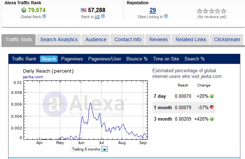Image resolution: width=245 pixels, height=159 pixels.
Task: Select the Reach chart option
Action: 49,59
